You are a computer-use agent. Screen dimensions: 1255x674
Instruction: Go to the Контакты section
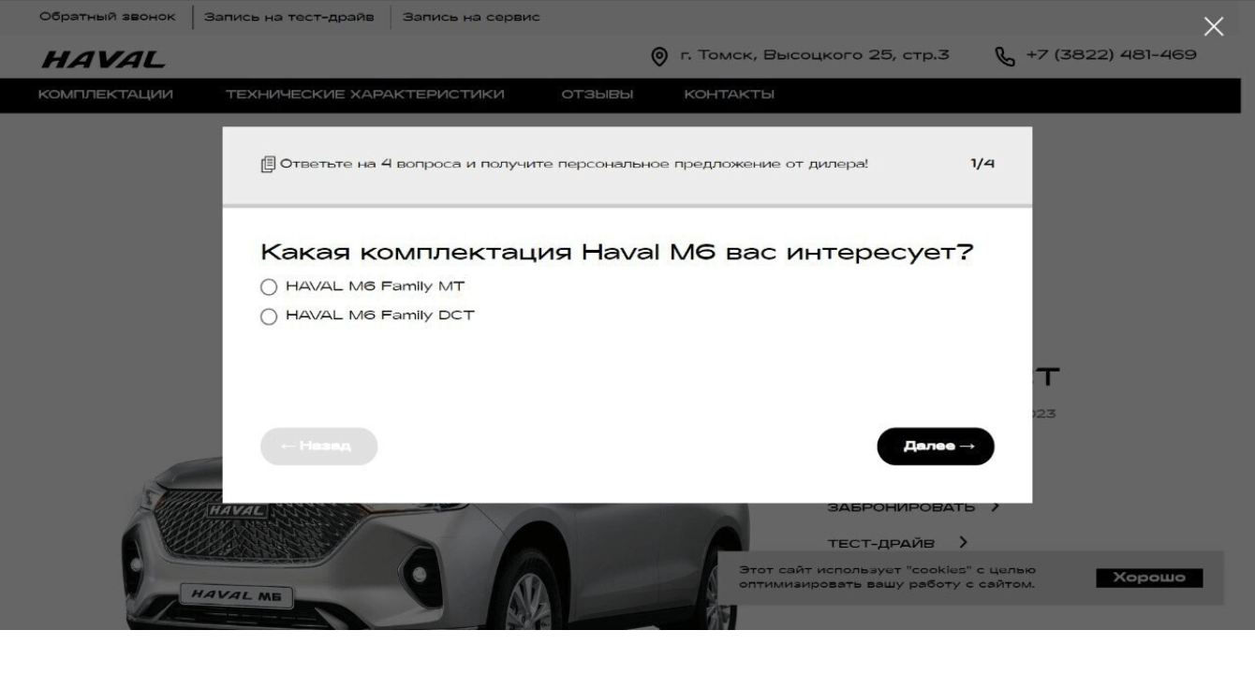[729, 95]
